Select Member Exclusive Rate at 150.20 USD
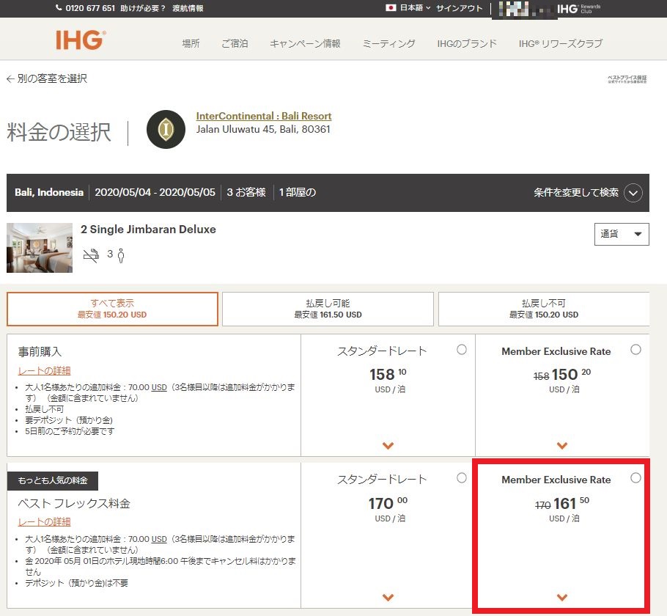Image resolution: width=667 pixels, height=616 pixels. pos(635,350)
